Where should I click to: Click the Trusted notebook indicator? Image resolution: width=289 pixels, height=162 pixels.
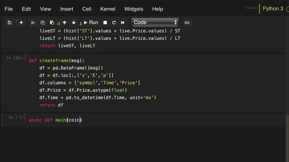[x=251, y=8]
